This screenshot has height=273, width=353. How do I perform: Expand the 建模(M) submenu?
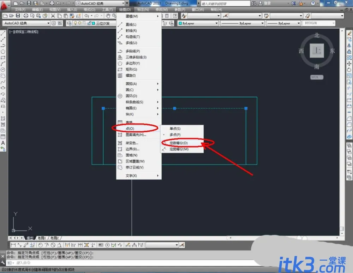point(139,16)
